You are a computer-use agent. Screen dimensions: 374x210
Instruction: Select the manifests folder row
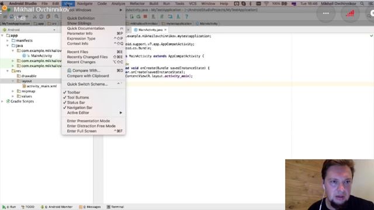(x=30, y=40)
